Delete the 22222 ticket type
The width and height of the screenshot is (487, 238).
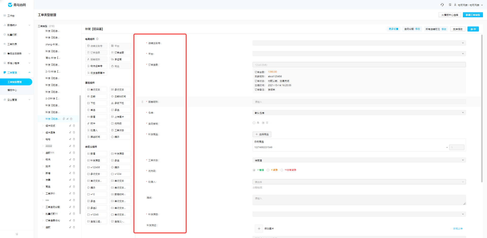click(x=74, y=146)
